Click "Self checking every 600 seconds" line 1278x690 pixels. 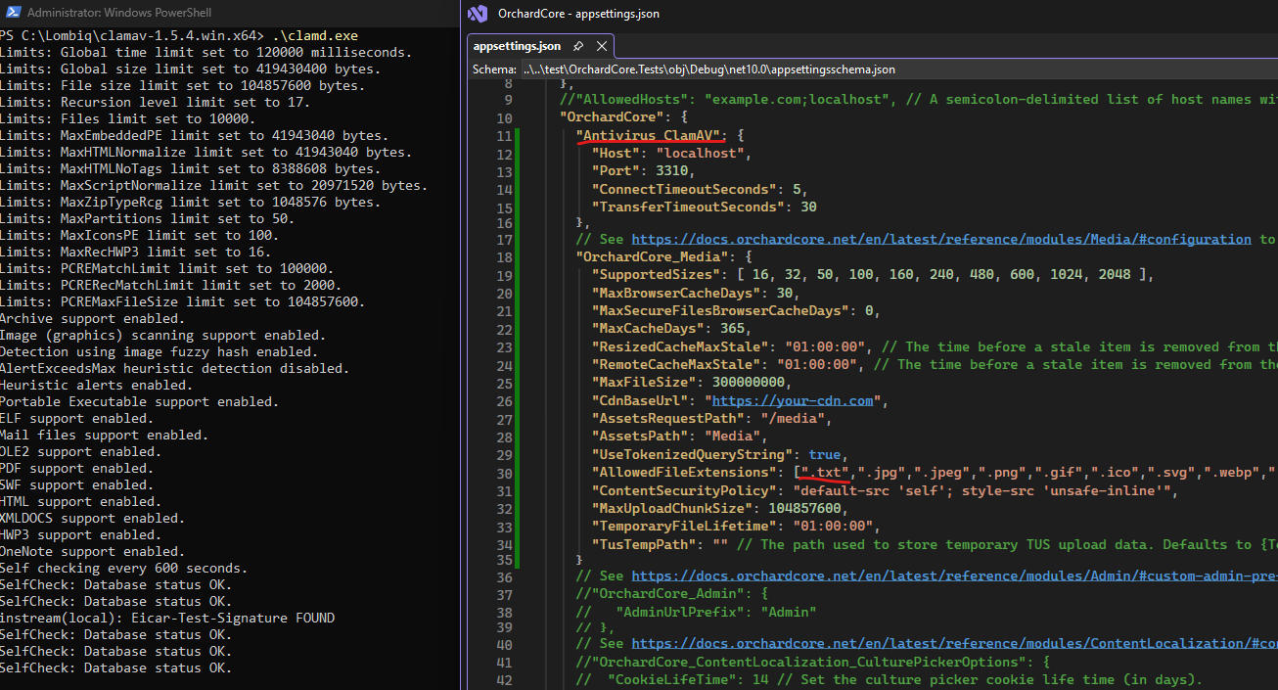coord(123,568)
